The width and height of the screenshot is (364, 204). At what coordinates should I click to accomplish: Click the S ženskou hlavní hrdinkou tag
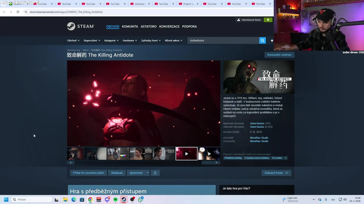[x=257, y=158]
